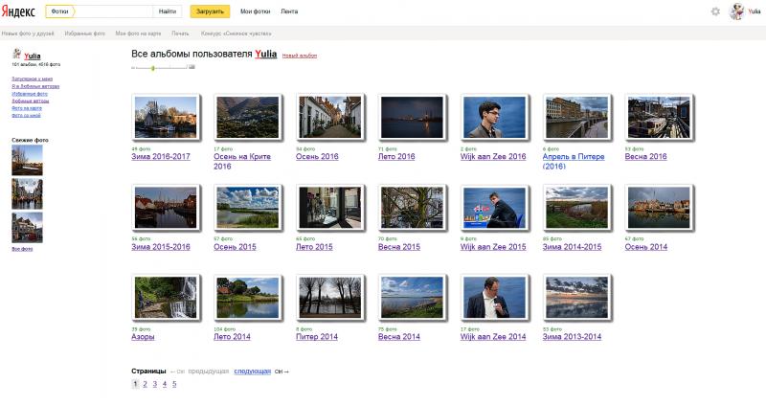The image size is (766, 405).
Task: Open Зима 2014-2015 album title link
Action: click(572, 247)
